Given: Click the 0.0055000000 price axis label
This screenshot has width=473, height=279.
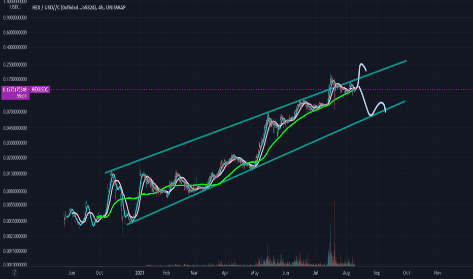Looking at the screenshot, I should tap(15, 204).
